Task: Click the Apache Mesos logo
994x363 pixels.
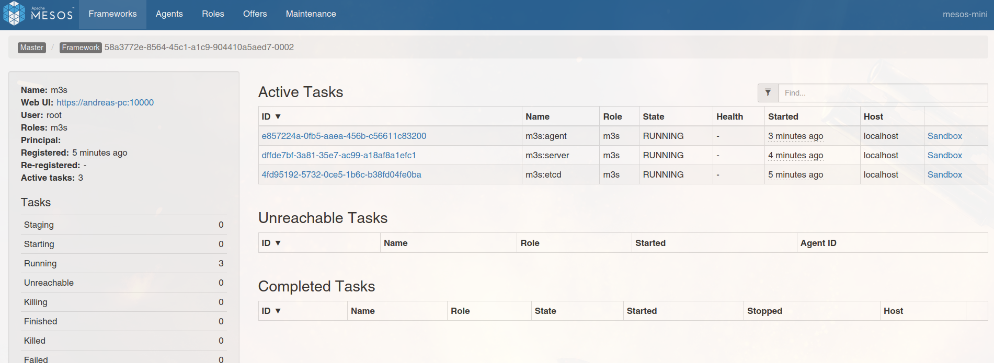Action: [x=38, y=14]
